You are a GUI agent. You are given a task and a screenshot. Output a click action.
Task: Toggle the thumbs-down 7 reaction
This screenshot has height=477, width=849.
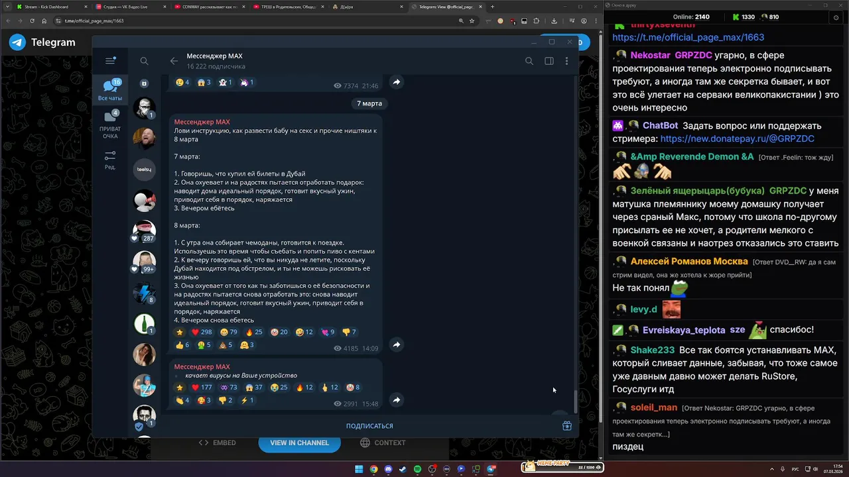(349, 332)
